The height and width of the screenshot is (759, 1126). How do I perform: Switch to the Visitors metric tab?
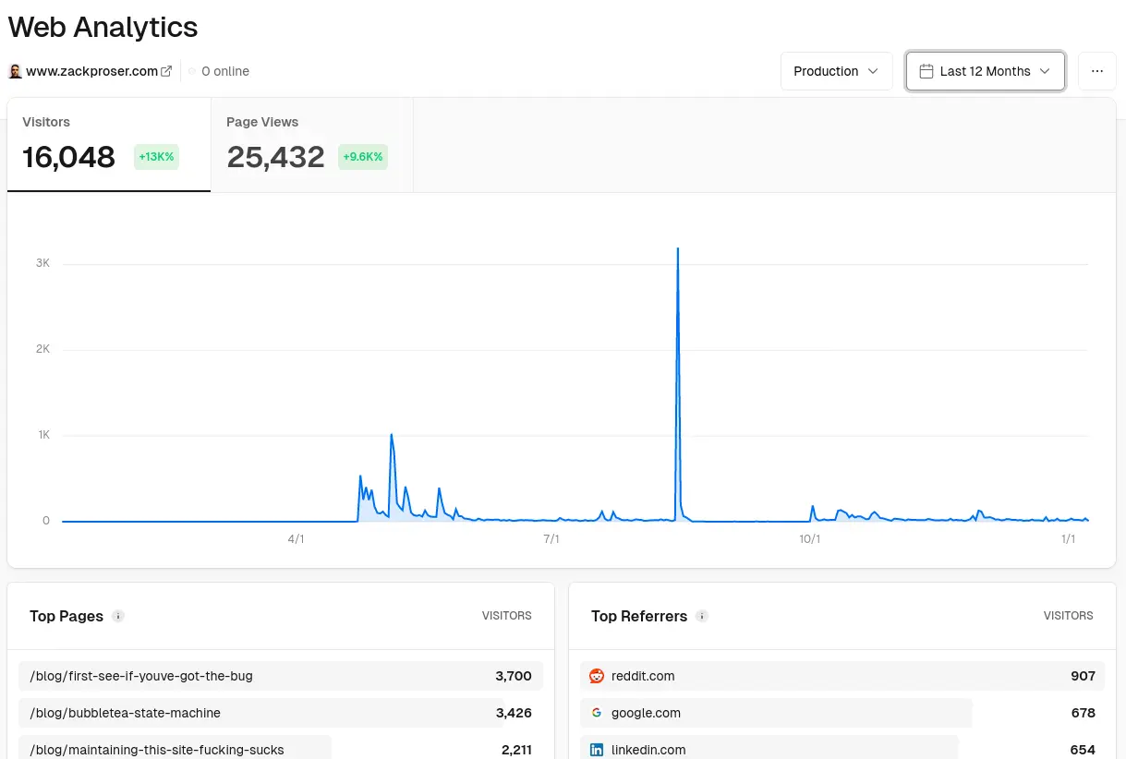click(x=108, y=145)
